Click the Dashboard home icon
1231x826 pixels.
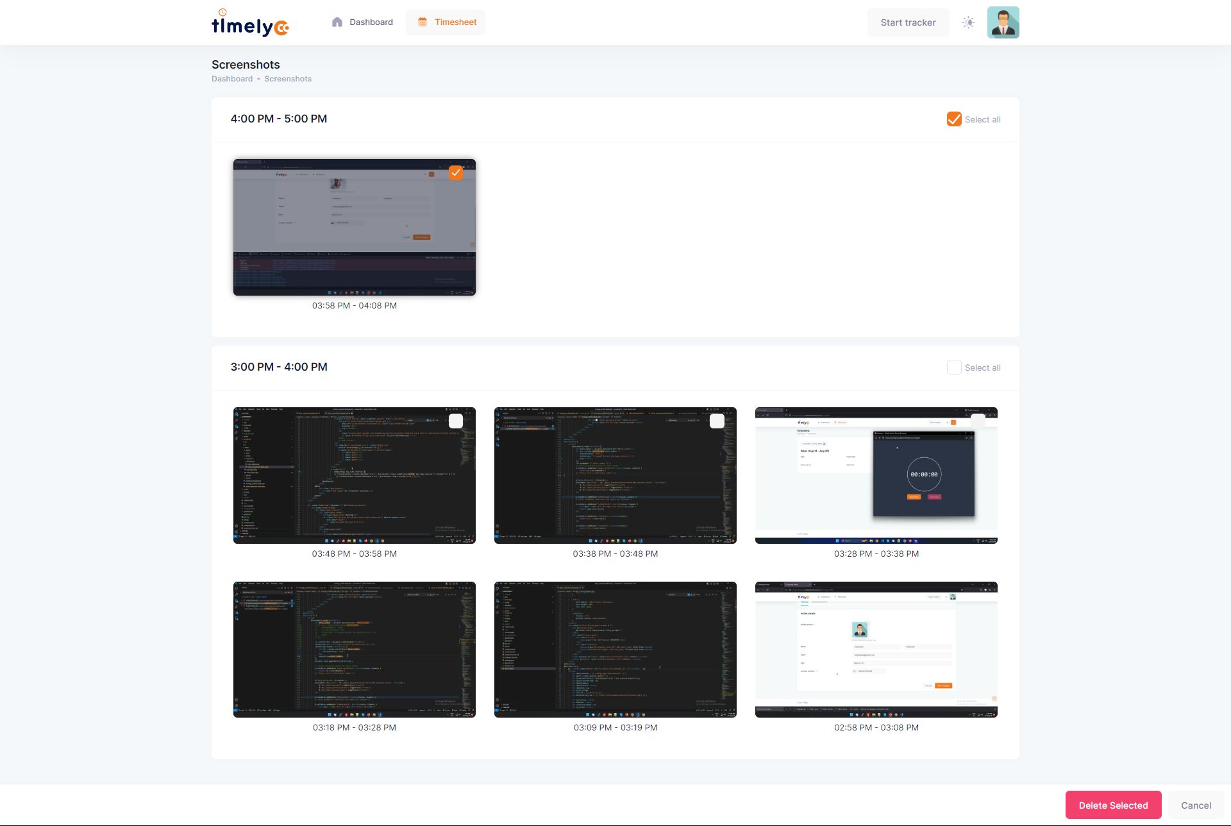click(x=337, y=22)
